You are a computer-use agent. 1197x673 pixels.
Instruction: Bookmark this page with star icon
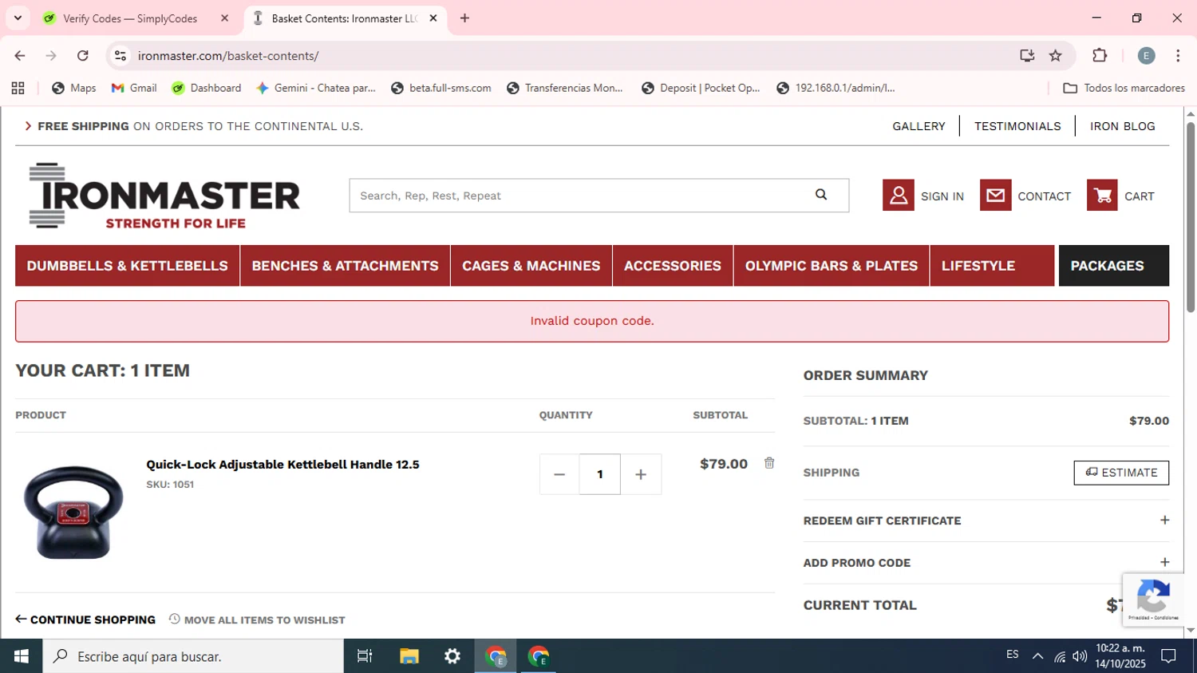pyautogui.click(x=1056, y=56)
